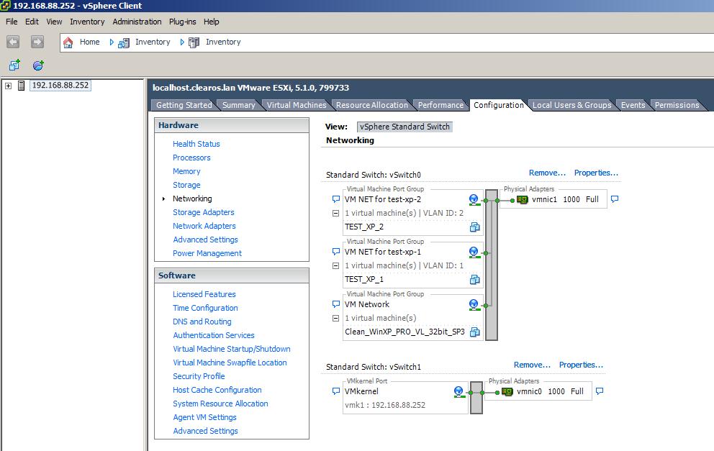Open Network Adapters hardware link
This screenshot has width=714, height=451.
(204, 226)
